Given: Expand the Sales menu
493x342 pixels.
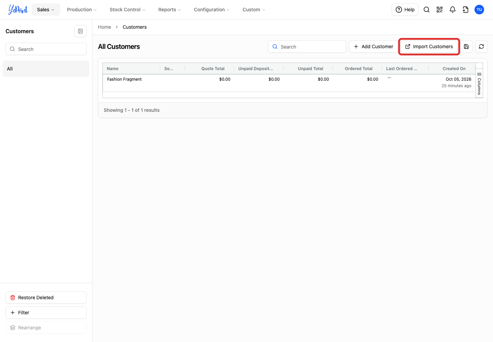Looking at the screenshot, I should (46, 10).
